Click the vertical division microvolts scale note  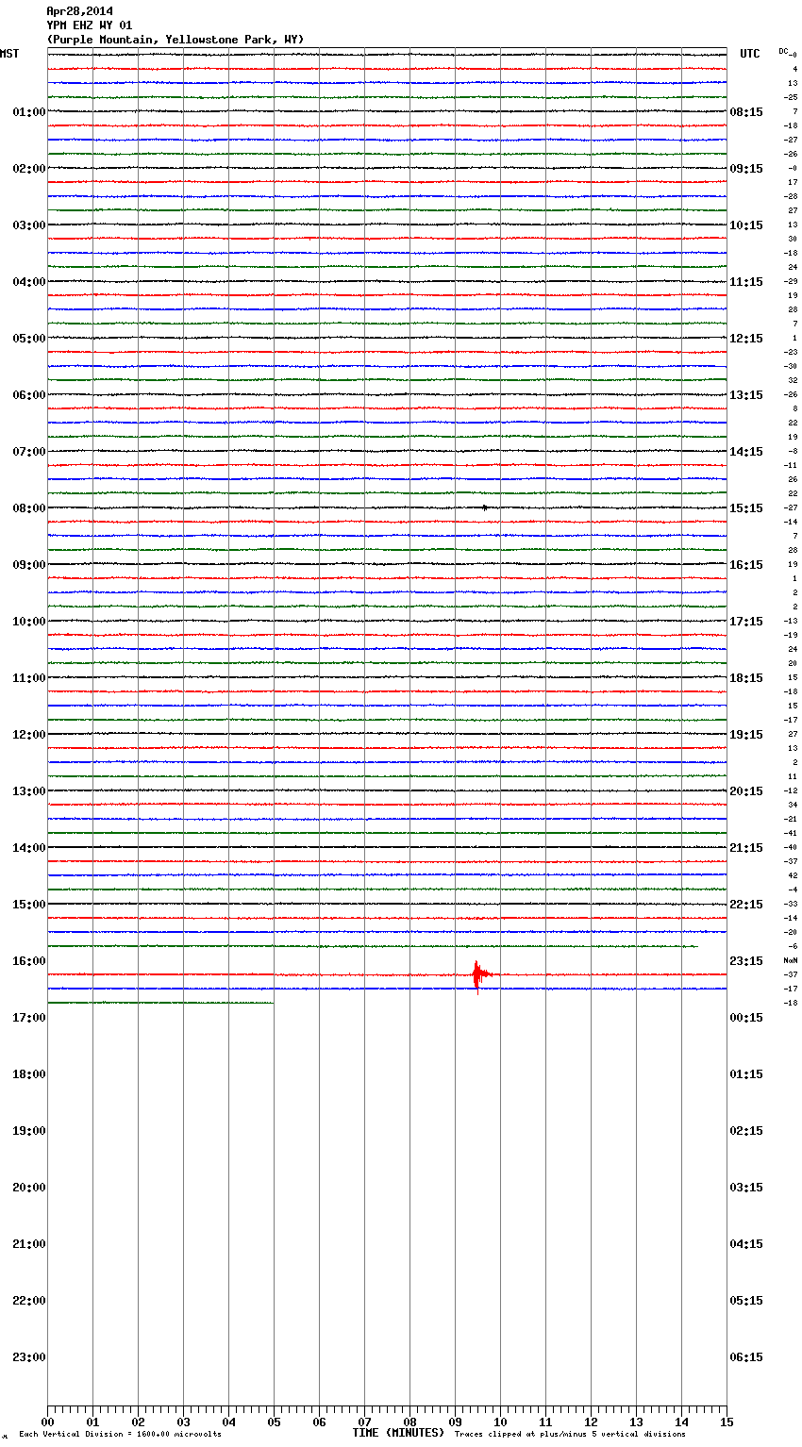click(x=120, y=1435)
